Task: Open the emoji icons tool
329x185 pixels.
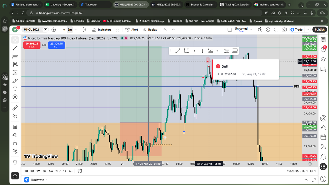Action: pyautogui.click(x=15, y=97)
